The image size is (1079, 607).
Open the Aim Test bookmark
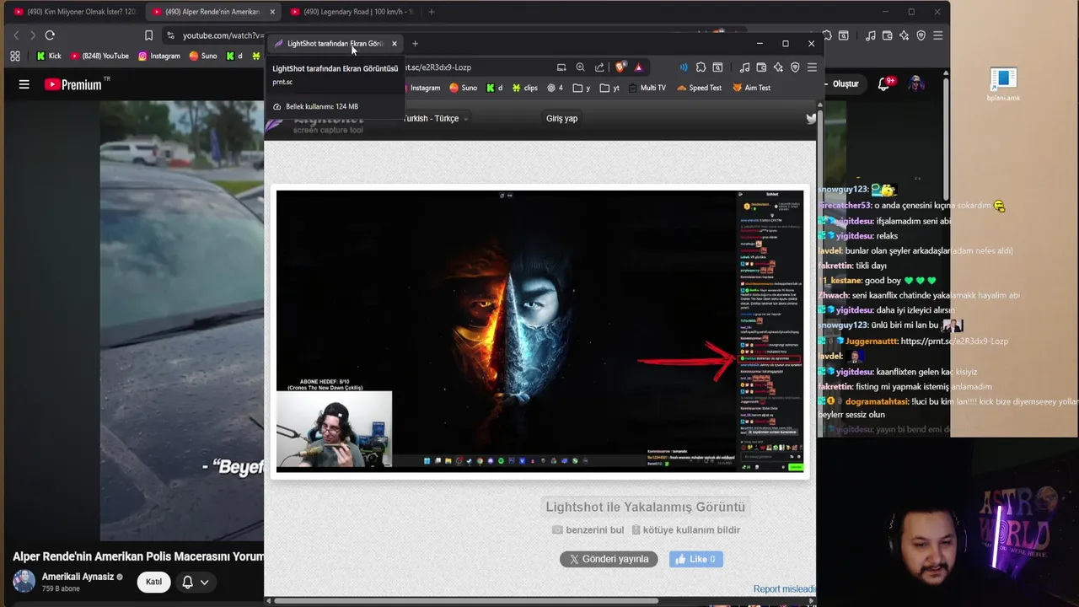(751, 88)
